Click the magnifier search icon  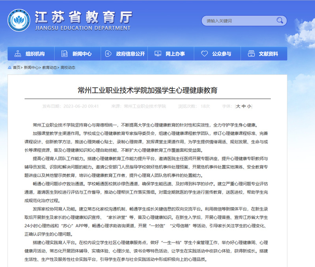click(280, 21)
